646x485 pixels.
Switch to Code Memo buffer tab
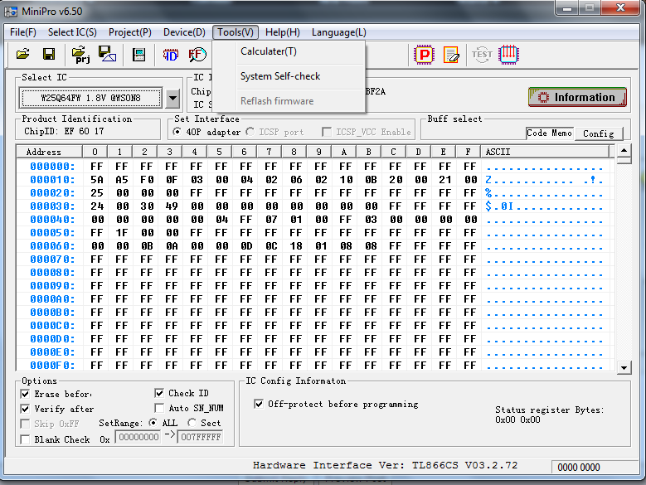(x=549, y=133)
